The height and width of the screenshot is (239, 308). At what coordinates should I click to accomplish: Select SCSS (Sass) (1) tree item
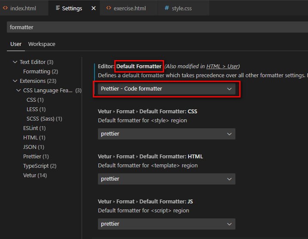coord(44,118)
